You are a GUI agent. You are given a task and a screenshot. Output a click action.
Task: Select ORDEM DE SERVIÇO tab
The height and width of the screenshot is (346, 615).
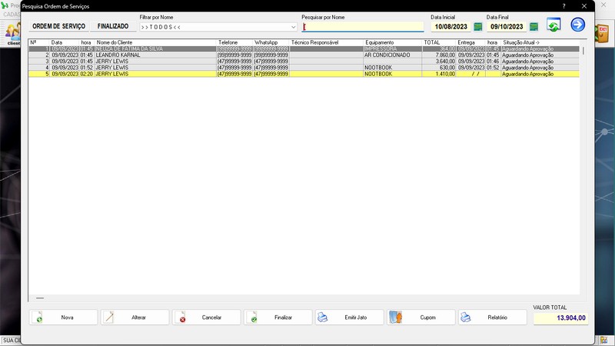coord(59,26)
